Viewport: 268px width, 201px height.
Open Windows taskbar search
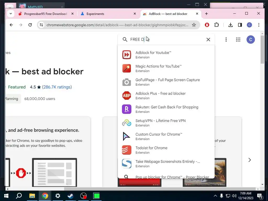coord(19,196)
